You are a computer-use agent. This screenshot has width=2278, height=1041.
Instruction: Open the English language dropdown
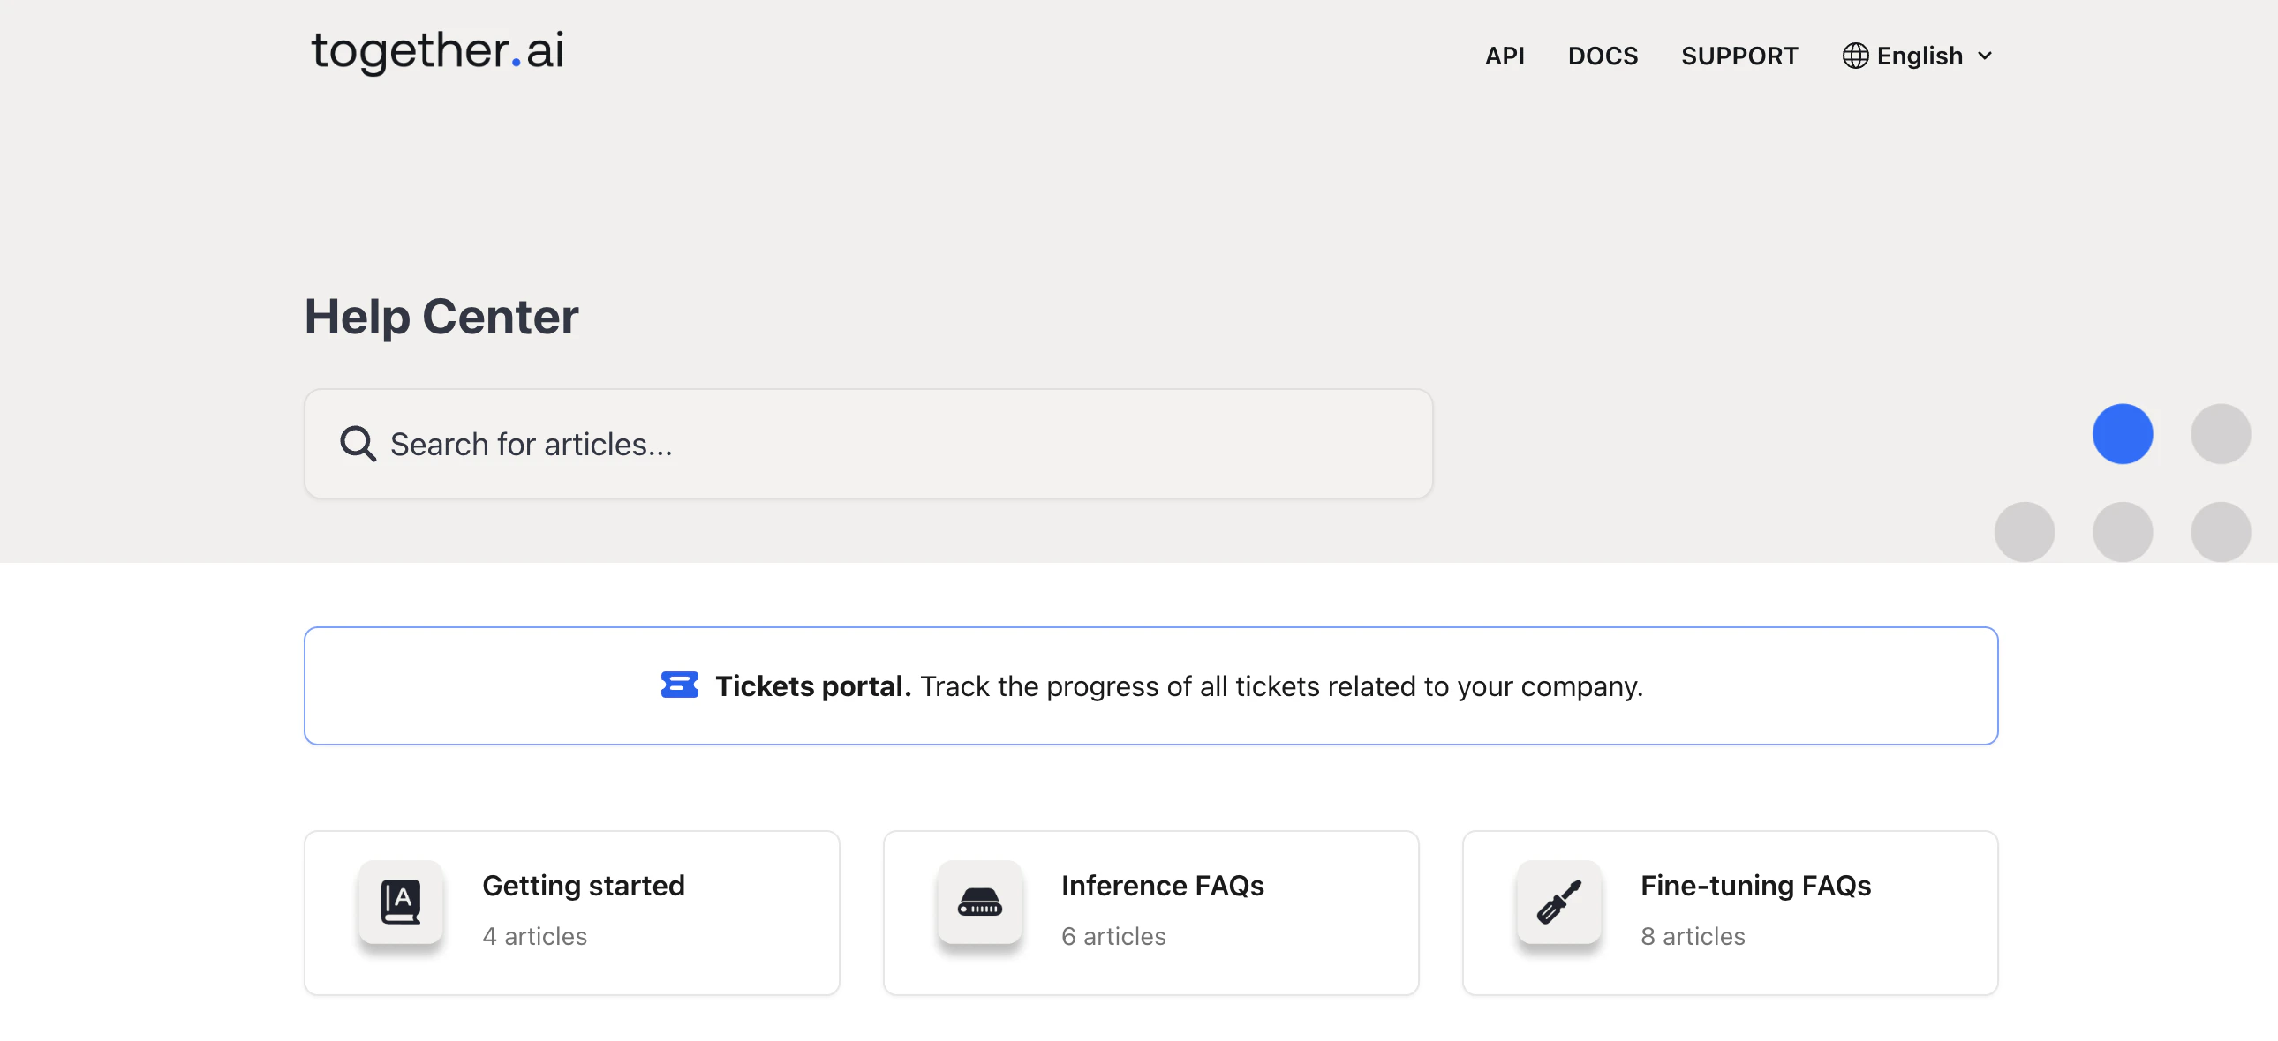[1919, 56]
